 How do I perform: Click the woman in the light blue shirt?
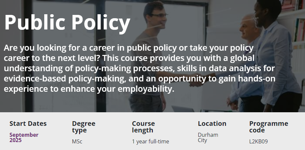coord(276,58)
